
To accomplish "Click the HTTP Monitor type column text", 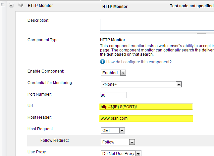I will pos(115,6).
